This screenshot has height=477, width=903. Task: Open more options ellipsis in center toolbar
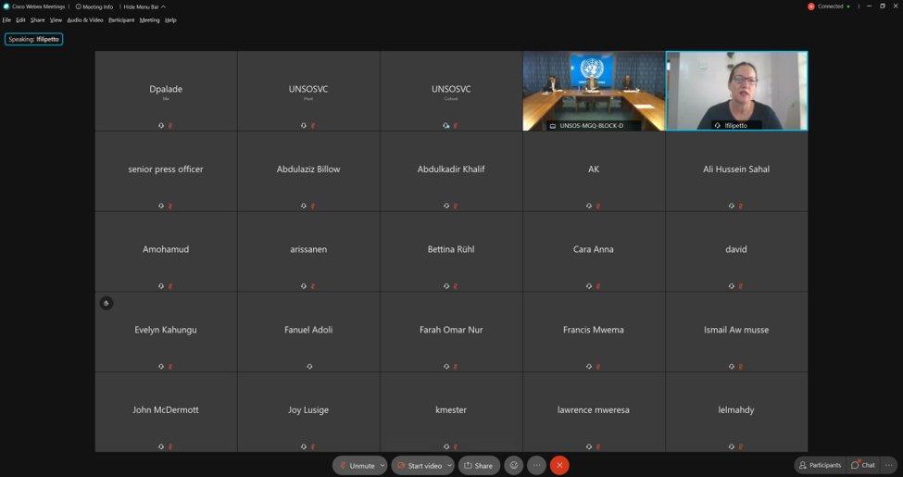(x=536, y=465)
